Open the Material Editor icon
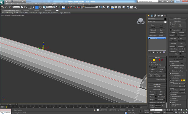188x114 pixels. (x=124, y=7)
